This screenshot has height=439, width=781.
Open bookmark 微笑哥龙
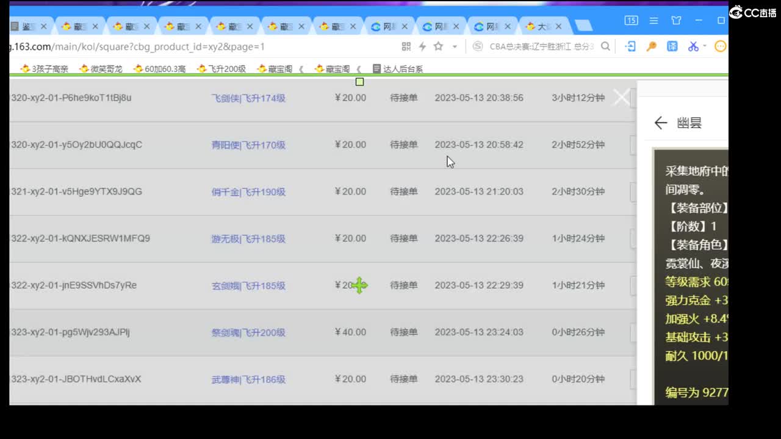[x=101, y=69]
